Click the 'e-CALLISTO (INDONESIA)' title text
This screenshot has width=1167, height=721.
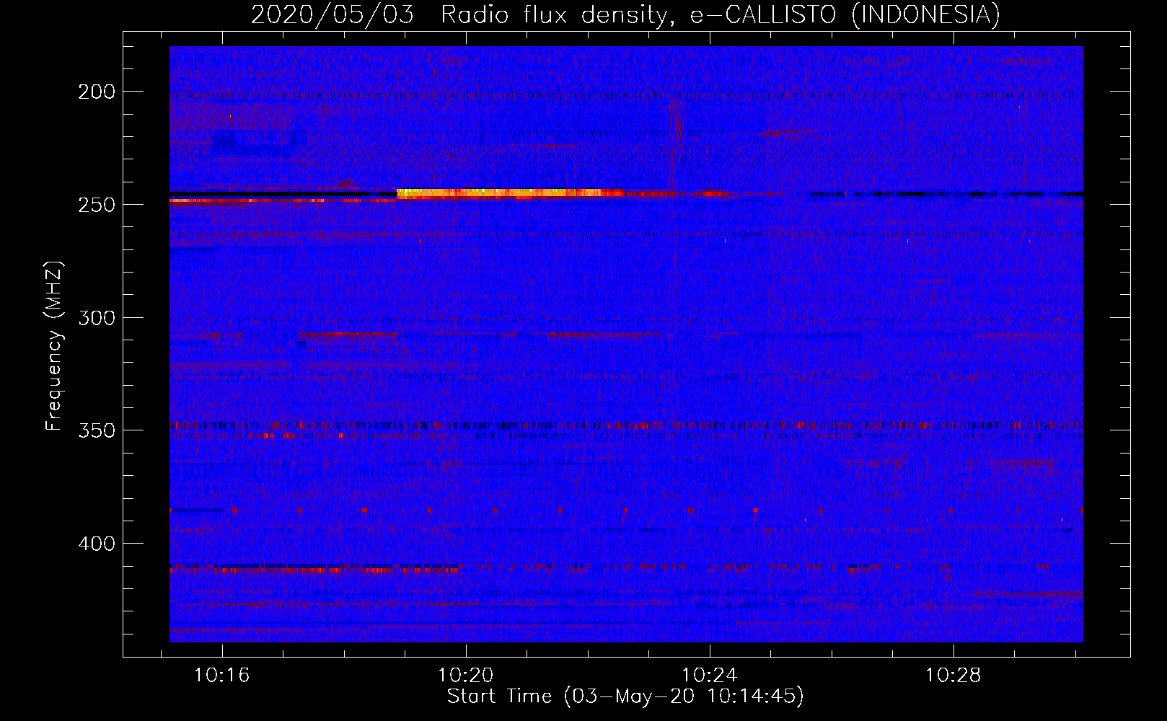(845, 15)
